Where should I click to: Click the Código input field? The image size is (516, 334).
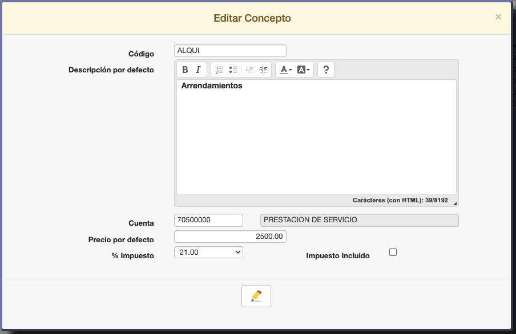tap(230, 51)
